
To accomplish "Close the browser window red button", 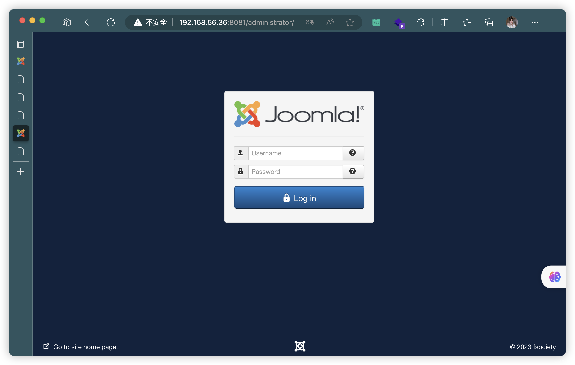I will [22, 20].
